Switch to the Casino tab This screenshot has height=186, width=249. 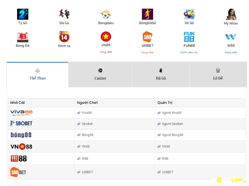[100, 74]
